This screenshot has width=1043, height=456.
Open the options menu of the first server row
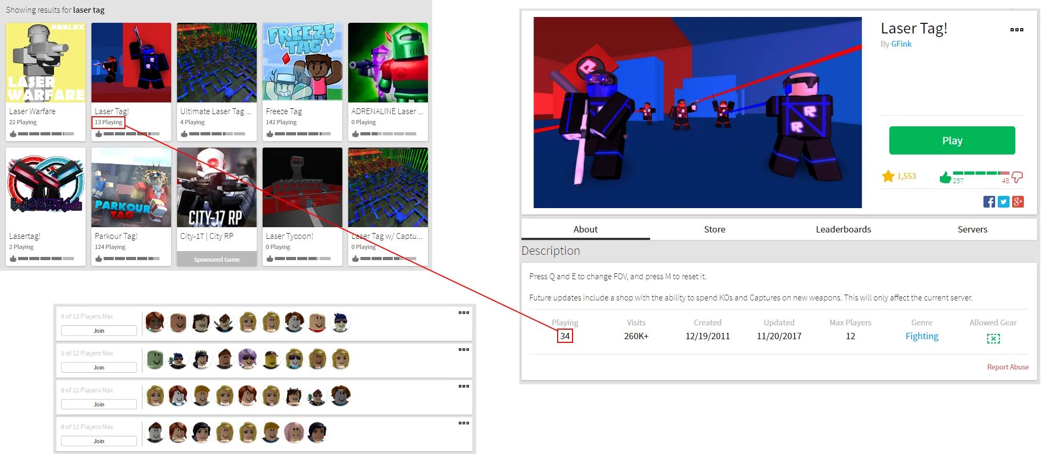point(464,313)
